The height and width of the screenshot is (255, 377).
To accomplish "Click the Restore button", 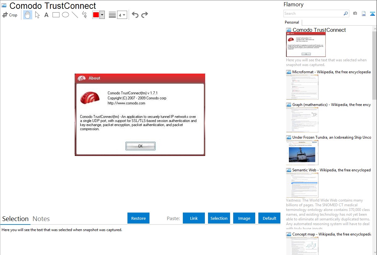I will point(138,218).
